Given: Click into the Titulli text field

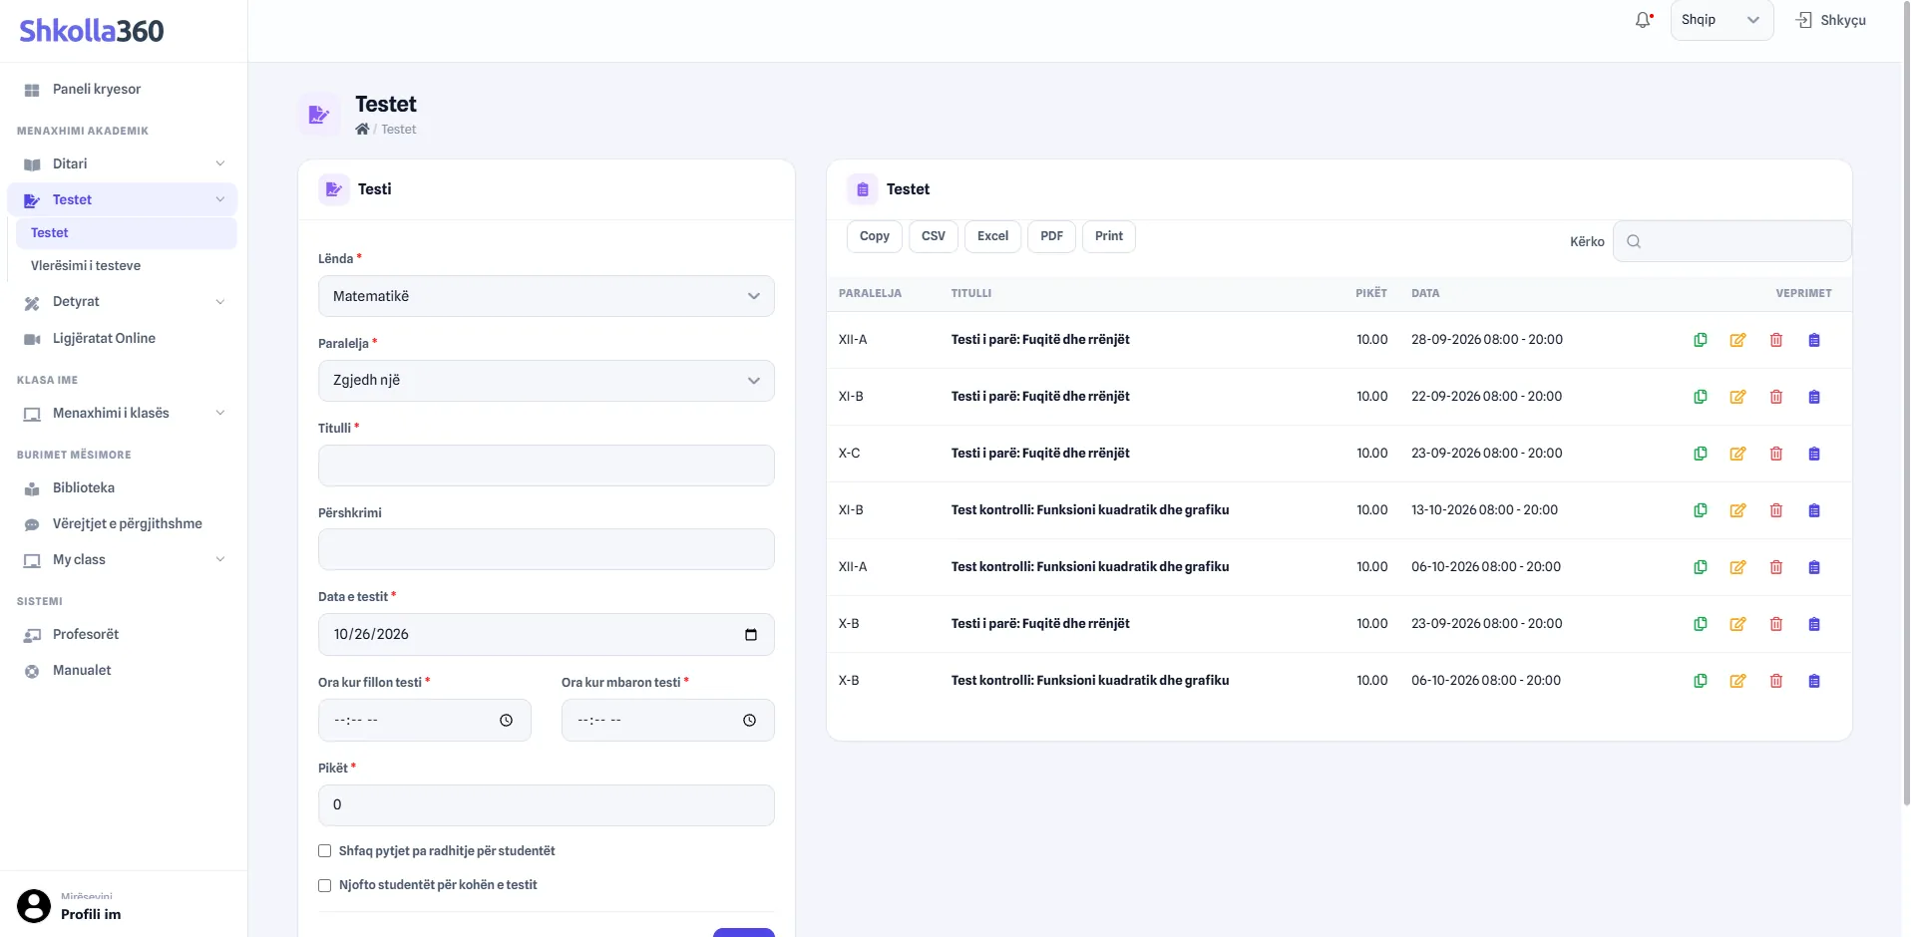Looking at the screenshot, I should coord(547,466).
